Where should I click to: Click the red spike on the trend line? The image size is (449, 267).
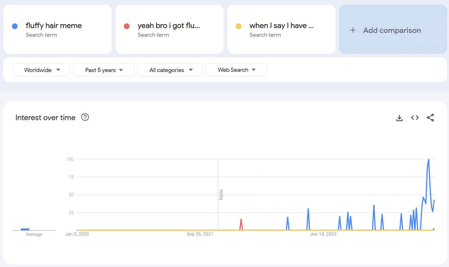(241, 221)
